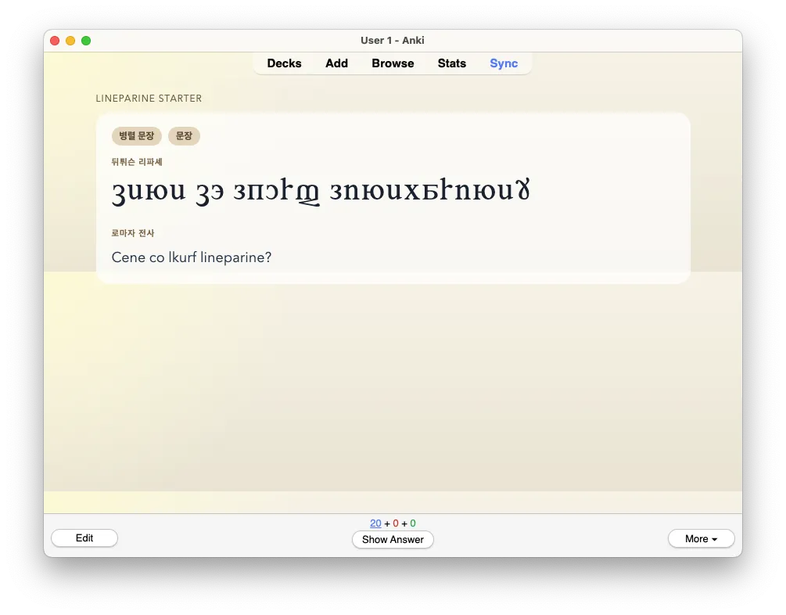Click the green review count zero
The width and height of the screenshot is (786, 615).
pyautogui.click(x=412, y=523)
